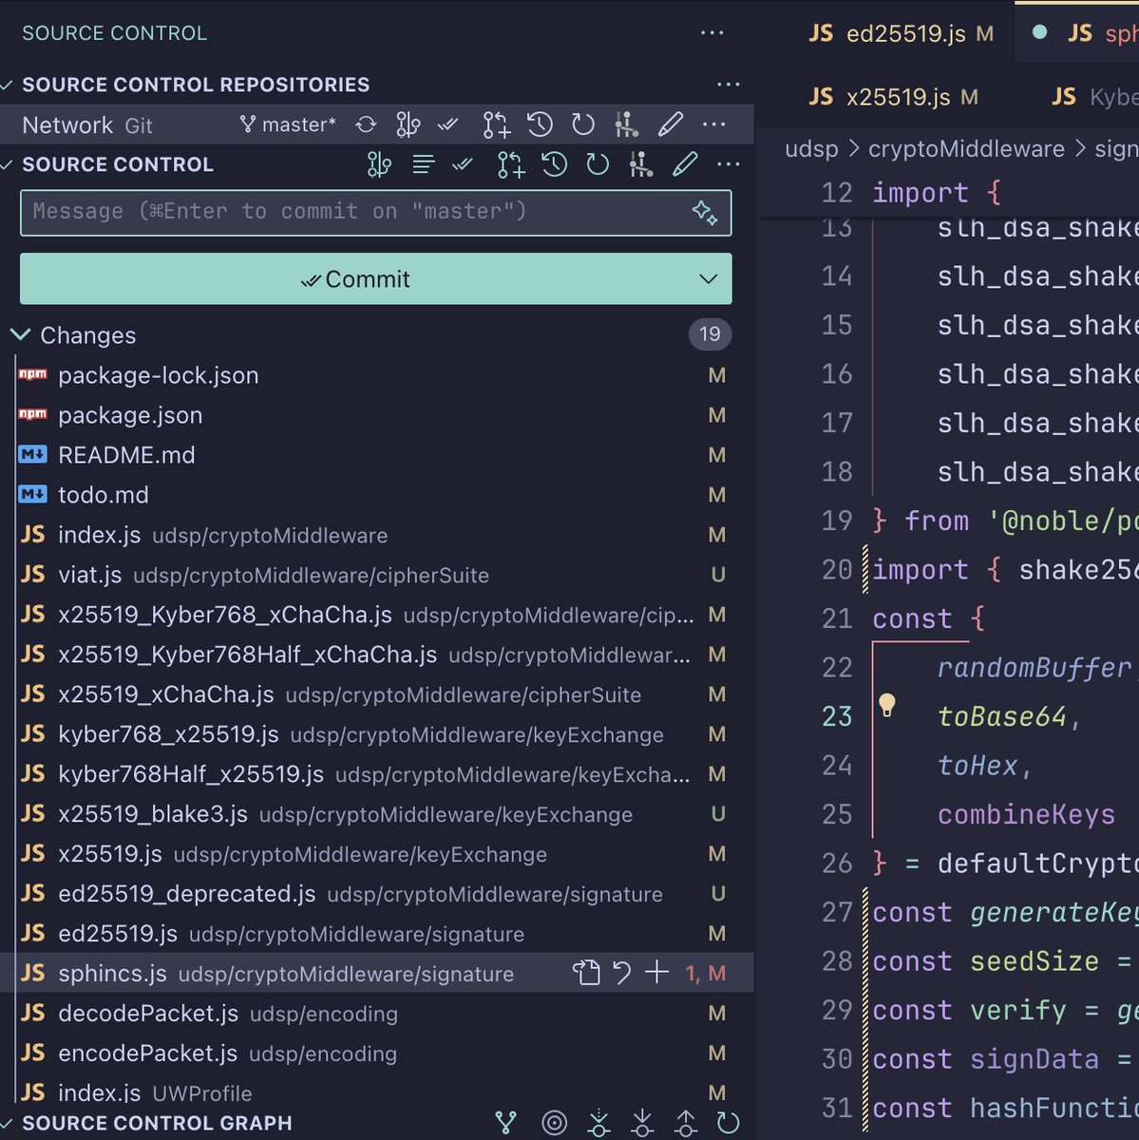Open untracked viat.js file

pyautogui.click(x=377, y=575)
